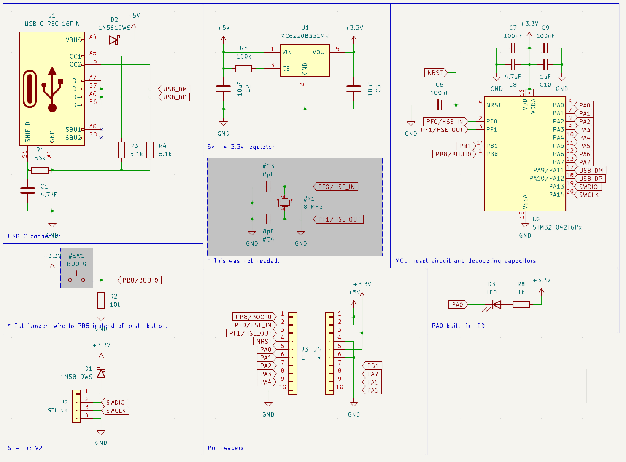Click the C6 100nF reset capacitor symbol
The width and height of the screenshot is (626, 462).
[x=440, y=105]
